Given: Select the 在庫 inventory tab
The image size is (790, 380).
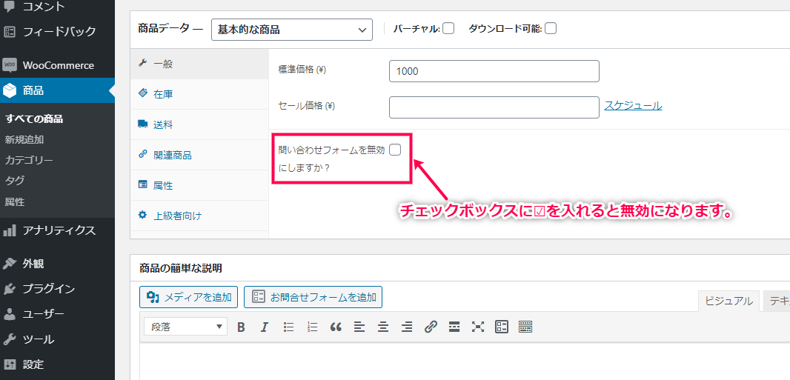Looking at the screenshot, I should tap(199, 94).
